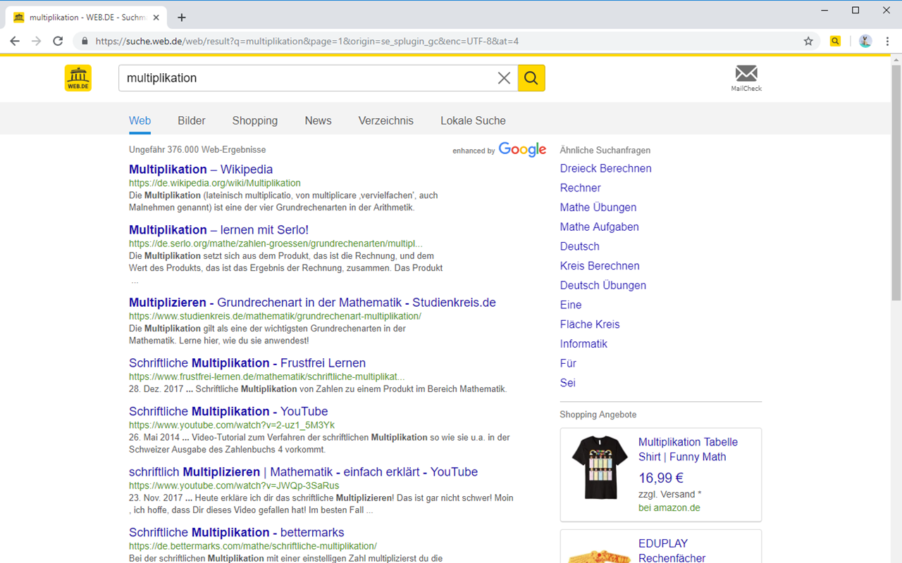The height and width of the screenshot is (563, 902).
Task: Open the News tab
Action: [319, 120]
